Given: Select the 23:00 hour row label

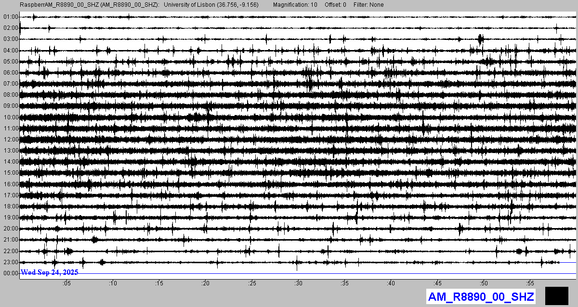Looking at the screenshot, I should 10,262.
